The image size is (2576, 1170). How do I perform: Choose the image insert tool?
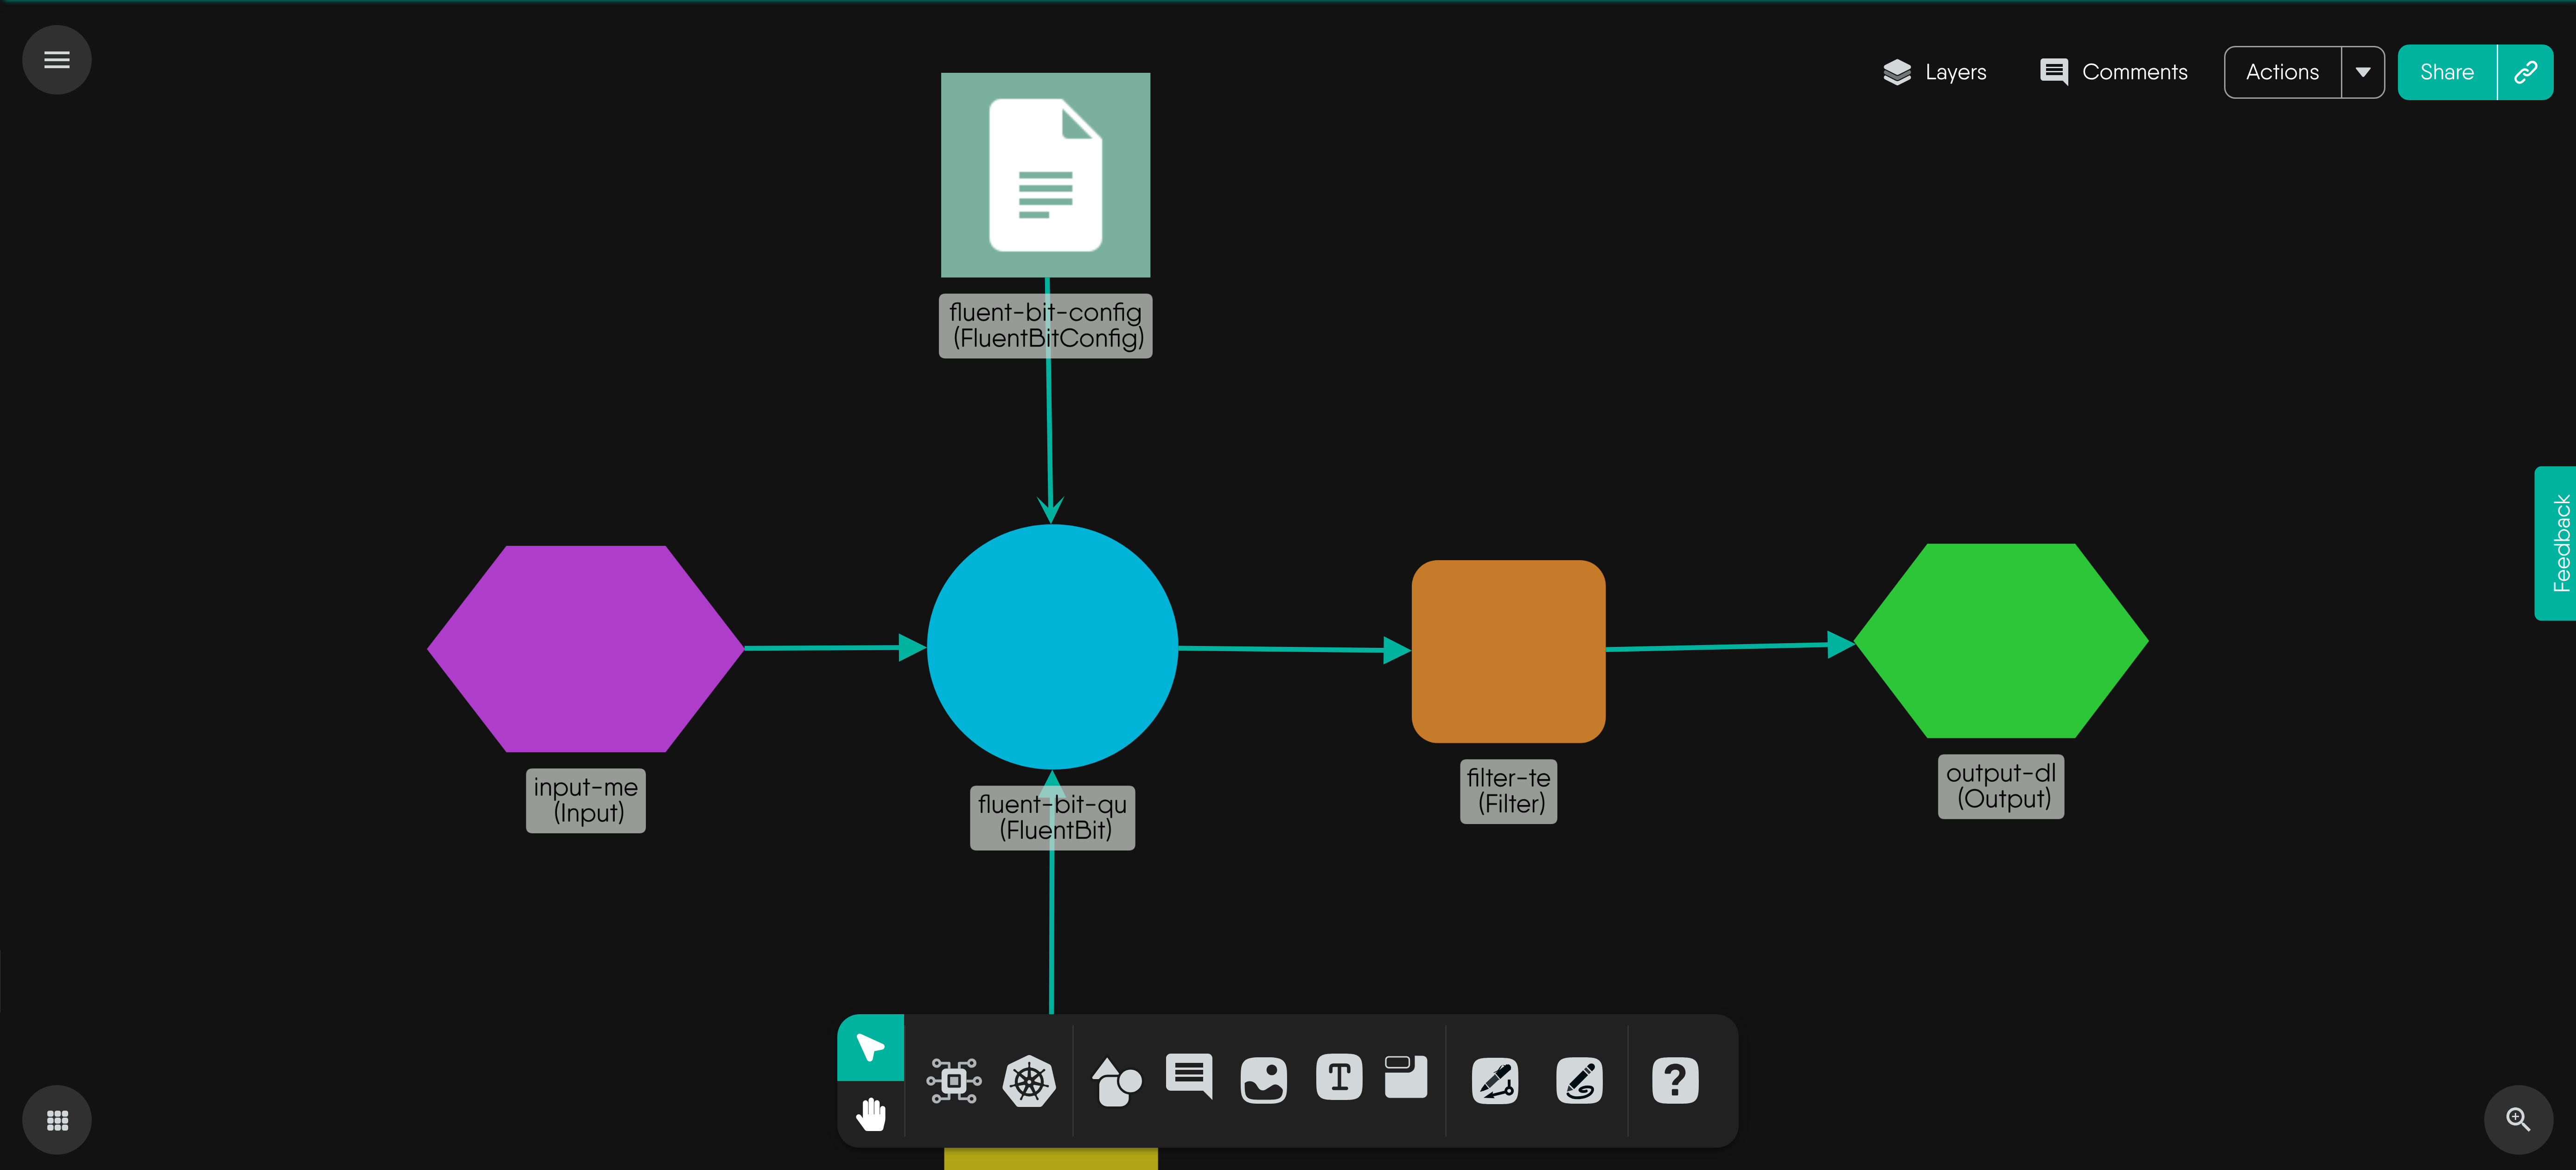tap(1263, 1081)
